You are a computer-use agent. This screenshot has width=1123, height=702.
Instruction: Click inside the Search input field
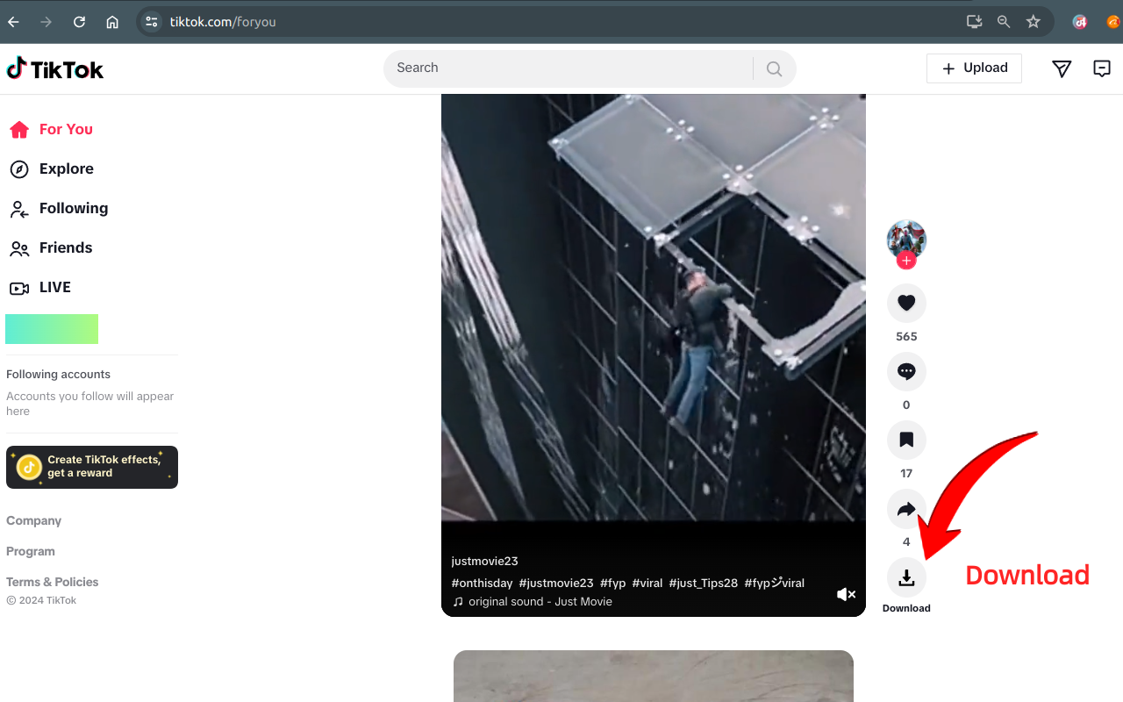(x=569, y=68)
